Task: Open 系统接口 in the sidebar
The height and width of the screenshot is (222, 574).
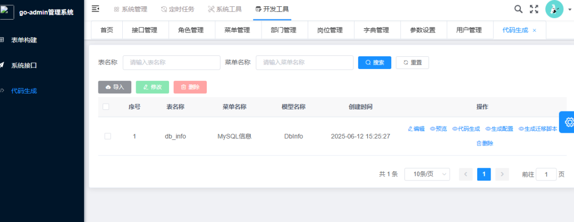Action: [x=24, y=66]
